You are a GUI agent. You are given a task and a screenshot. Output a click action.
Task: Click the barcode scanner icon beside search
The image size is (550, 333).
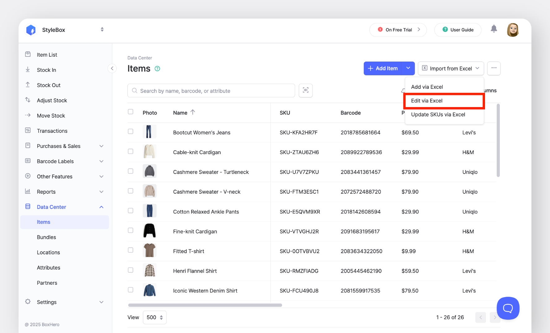[305, 90]
